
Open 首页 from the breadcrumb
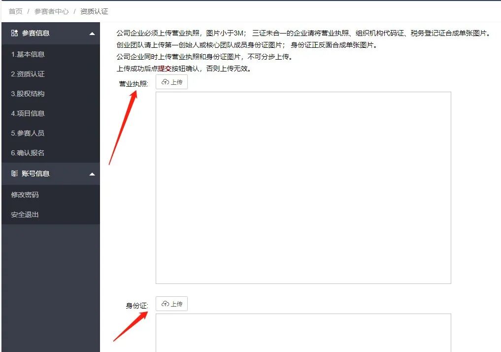pos(15,11)
